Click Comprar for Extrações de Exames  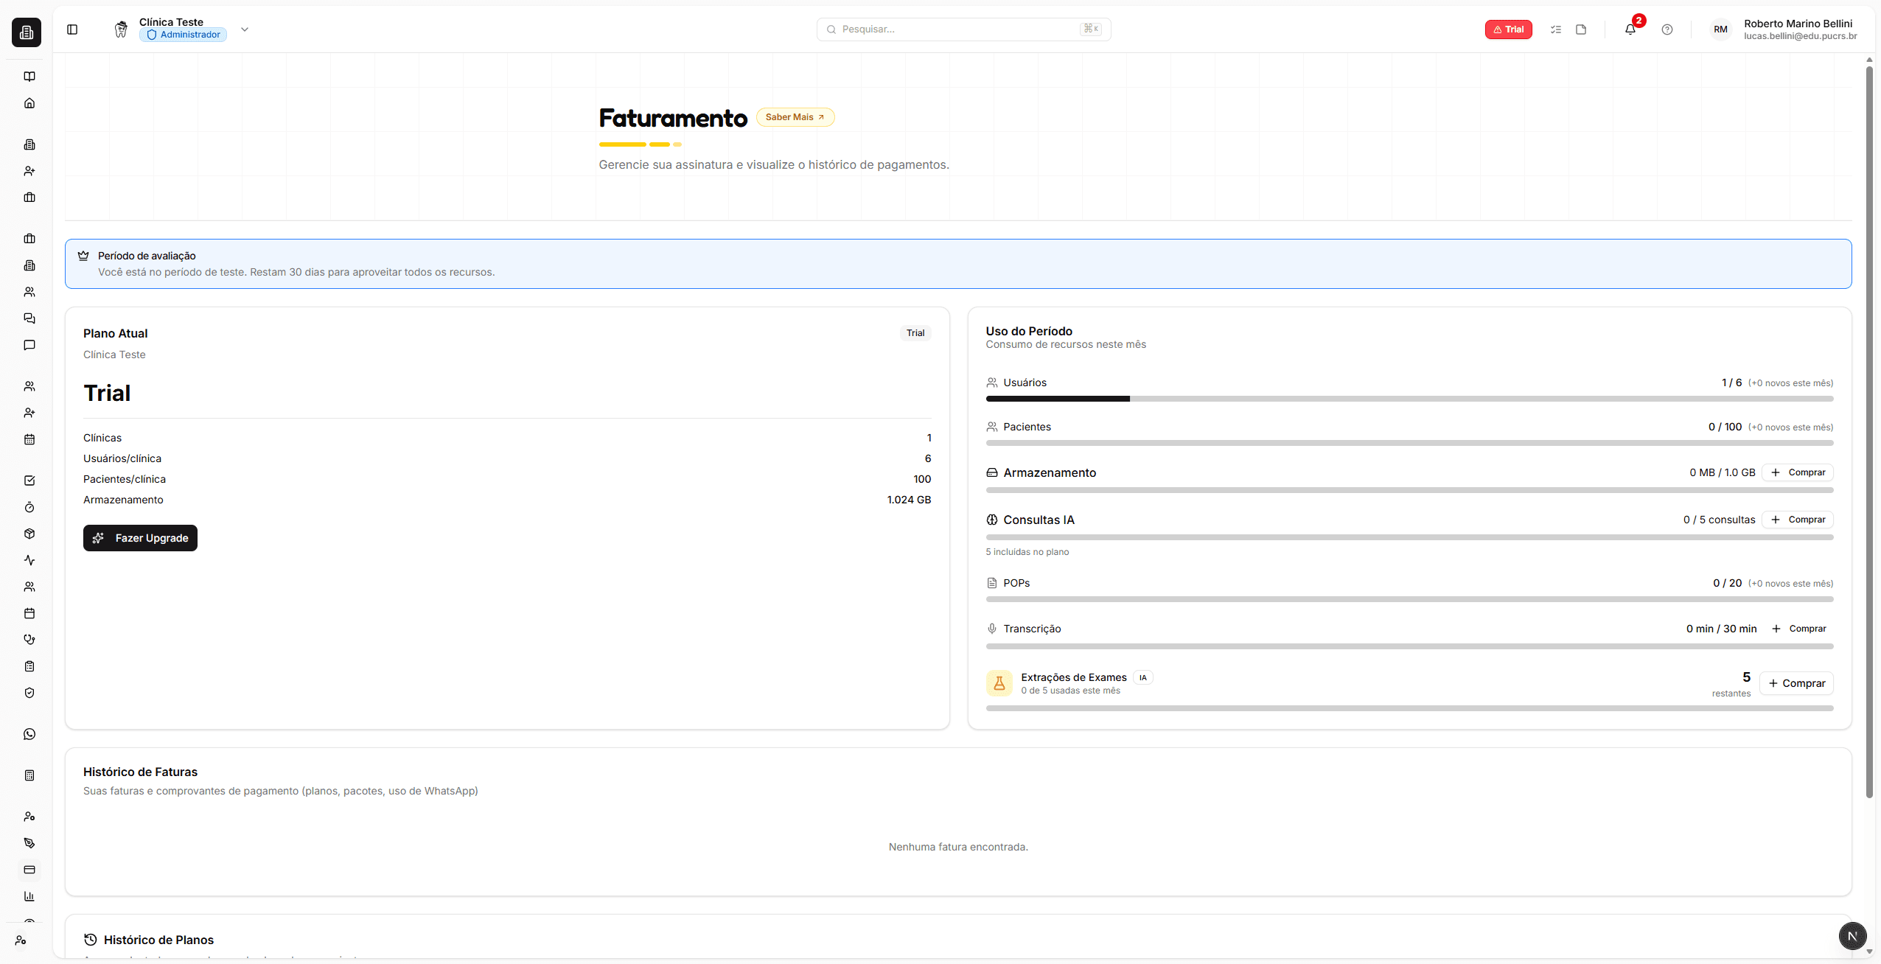tap(1796, 683)
